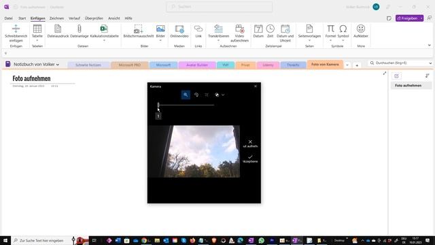Switch to the Start ribbon tab
The width and height of the screenshot is (435, 245).
click(x=22, y=18)
